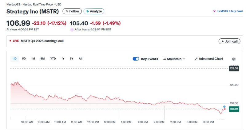246x131 pixels.
Task: Click the 129.09 previous close label
Action: [x=234, y=68]
